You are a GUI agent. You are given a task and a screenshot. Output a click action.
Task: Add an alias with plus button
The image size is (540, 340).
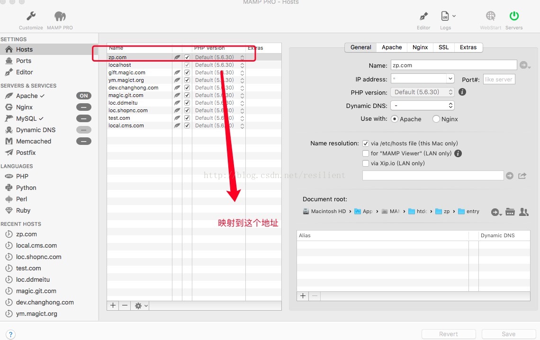[303, 296]
